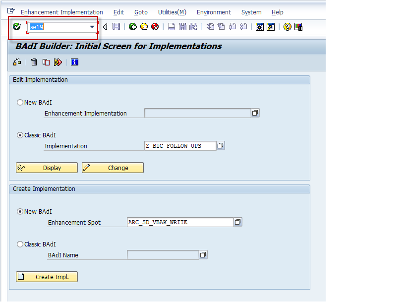
Task: Select New BAdI under Edit Implementation
Action: click(x=20, y=102)
